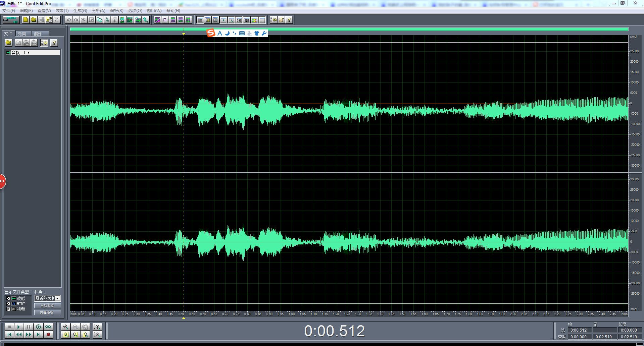644x346 pixels.
Task: Open the 文件(F) menu
Action: coord(9,11)
